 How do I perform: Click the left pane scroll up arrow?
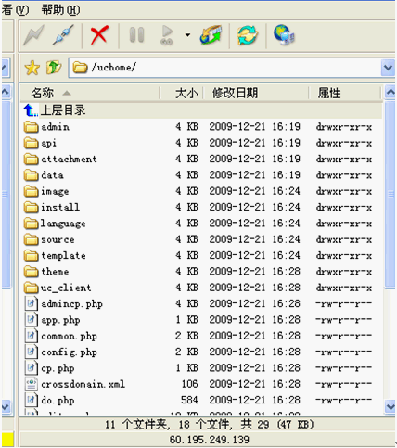click(x=6, y=92)
